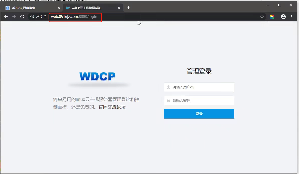Open the colorful extension icon in toolbar

tap(272, 17)
